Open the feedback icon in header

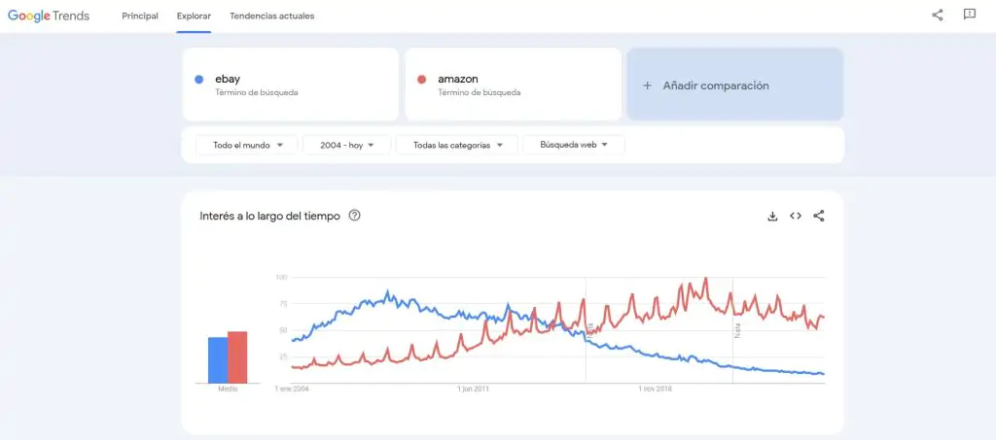point(969,16)
